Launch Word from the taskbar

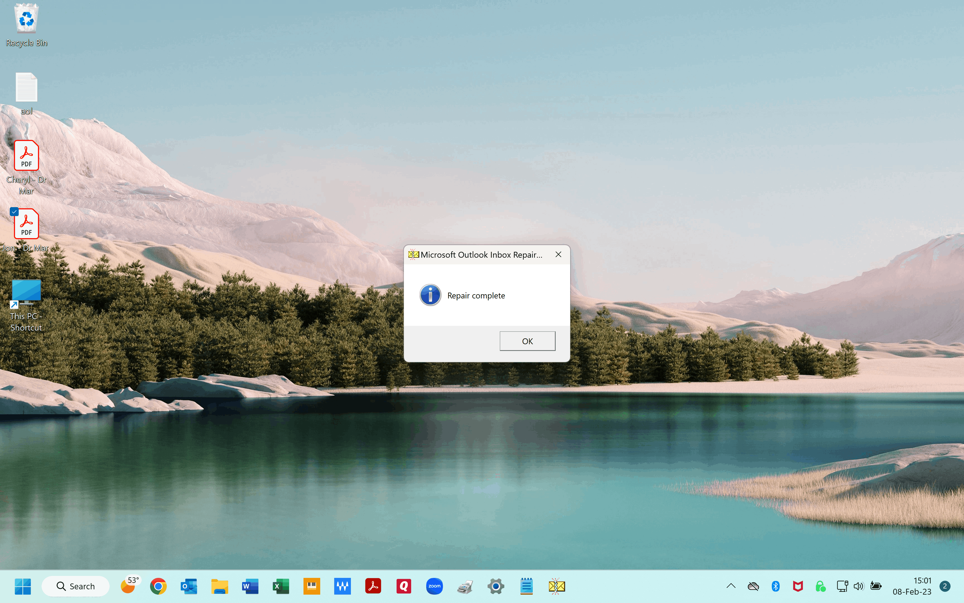(x=250, y=586)
